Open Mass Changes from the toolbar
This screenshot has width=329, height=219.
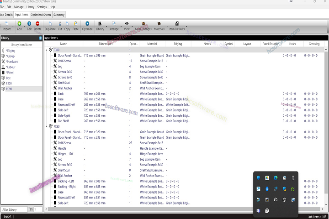(143, 26)
